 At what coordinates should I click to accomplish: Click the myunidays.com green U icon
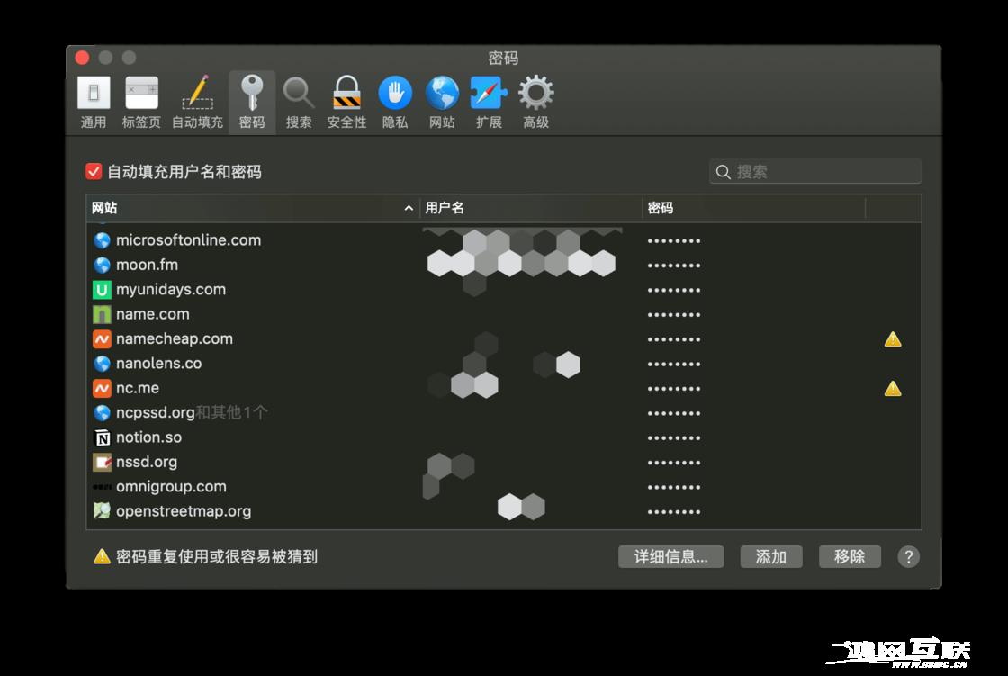(x=103, y=290)
